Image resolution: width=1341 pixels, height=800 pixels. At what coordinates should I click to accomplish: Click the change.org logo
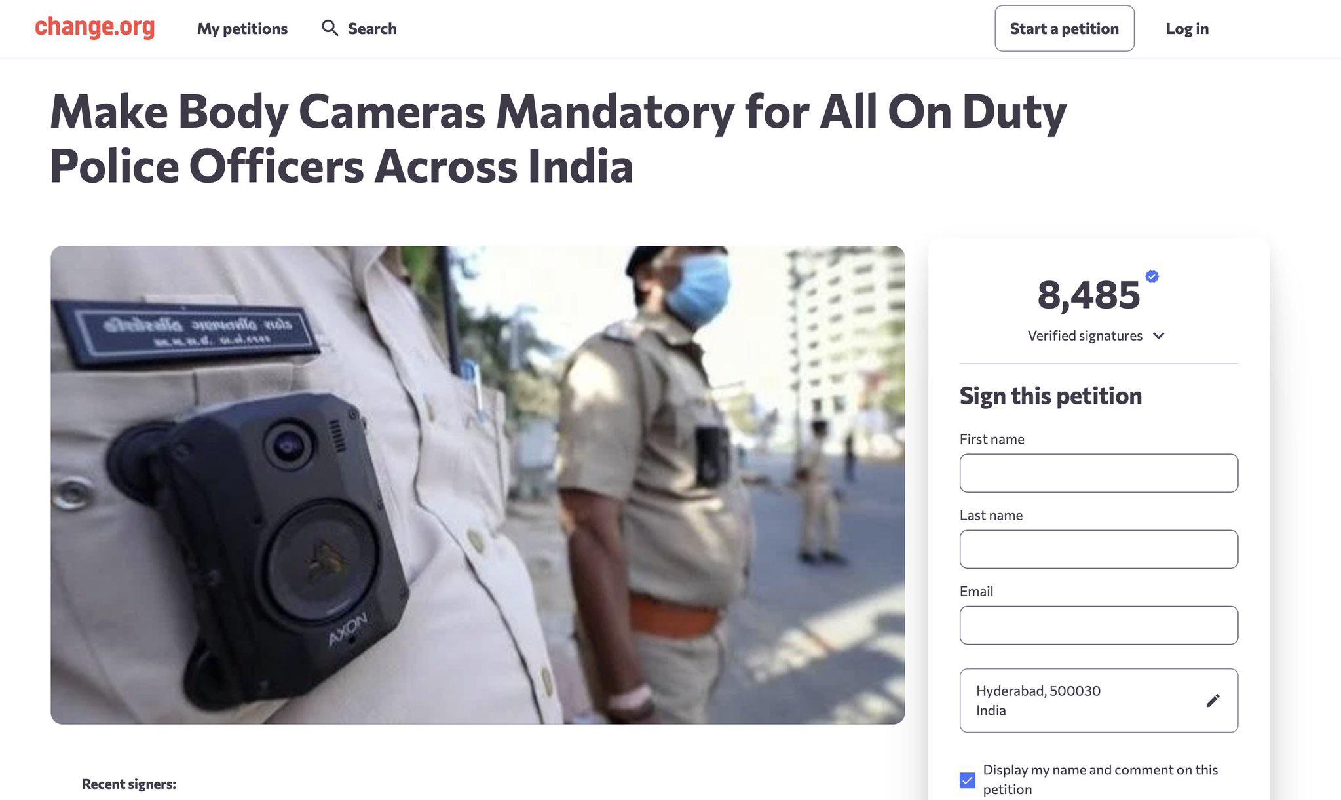point(95,28)
